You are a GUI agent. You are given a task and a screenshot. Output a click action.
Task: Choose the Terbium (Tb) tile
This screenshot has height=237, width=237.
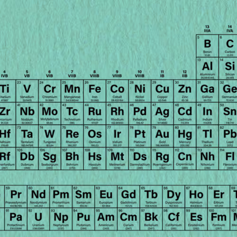click(151, 197)
